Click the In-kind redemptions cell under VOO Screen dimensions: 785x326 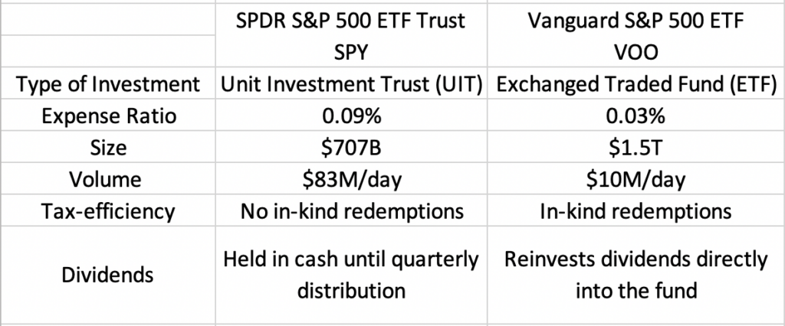tap(635, 210)
